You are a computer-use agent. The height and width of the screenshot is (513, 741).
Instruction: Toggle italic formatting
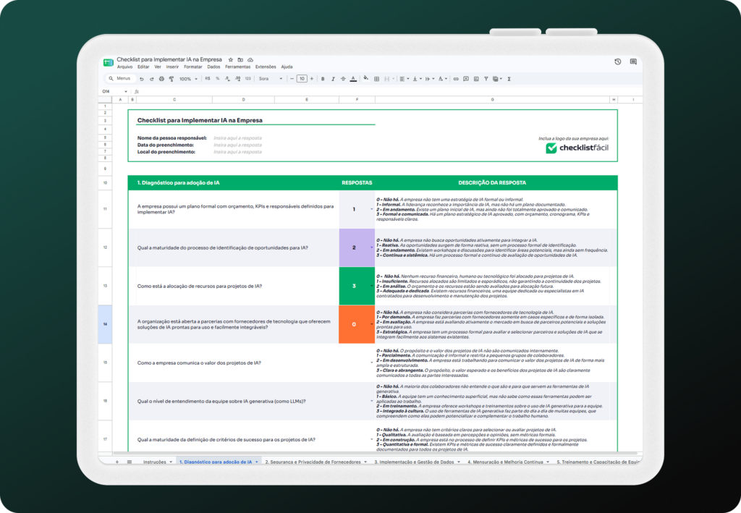tap(333, 79)
